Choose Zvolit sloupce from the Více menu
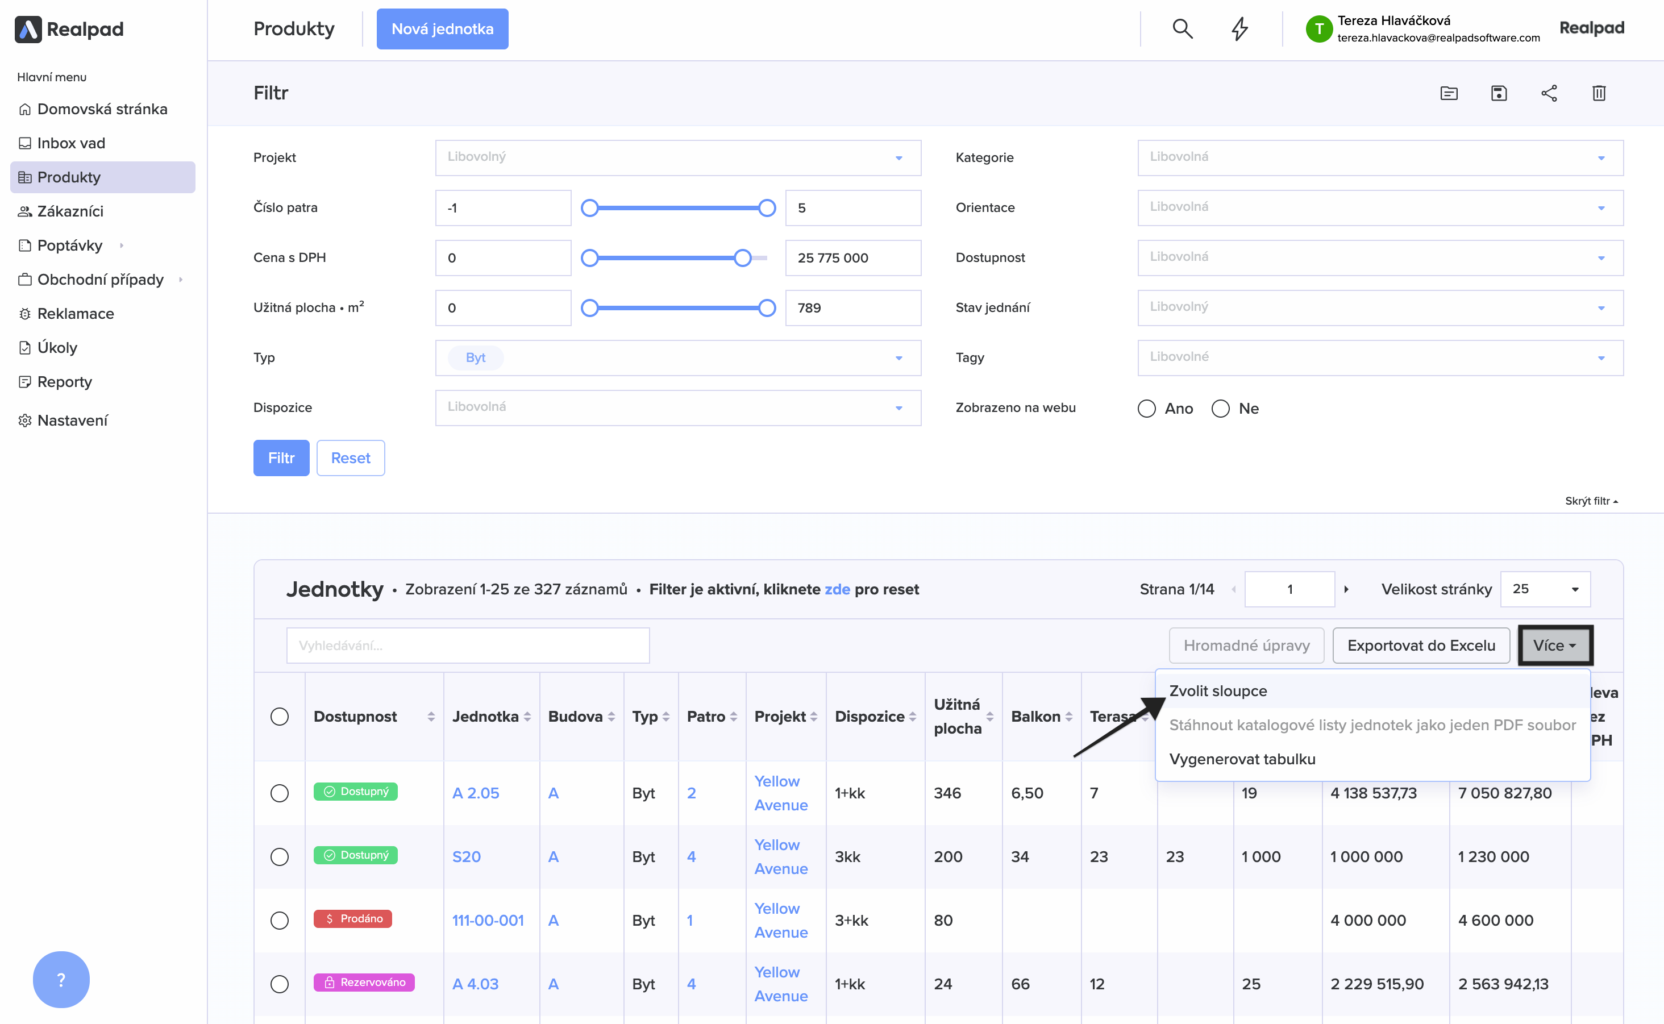Screen dimensions: 1664x1024 [1218, 691]
